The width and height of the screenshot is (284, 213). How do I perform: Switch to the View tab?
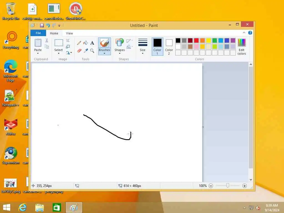69,33
